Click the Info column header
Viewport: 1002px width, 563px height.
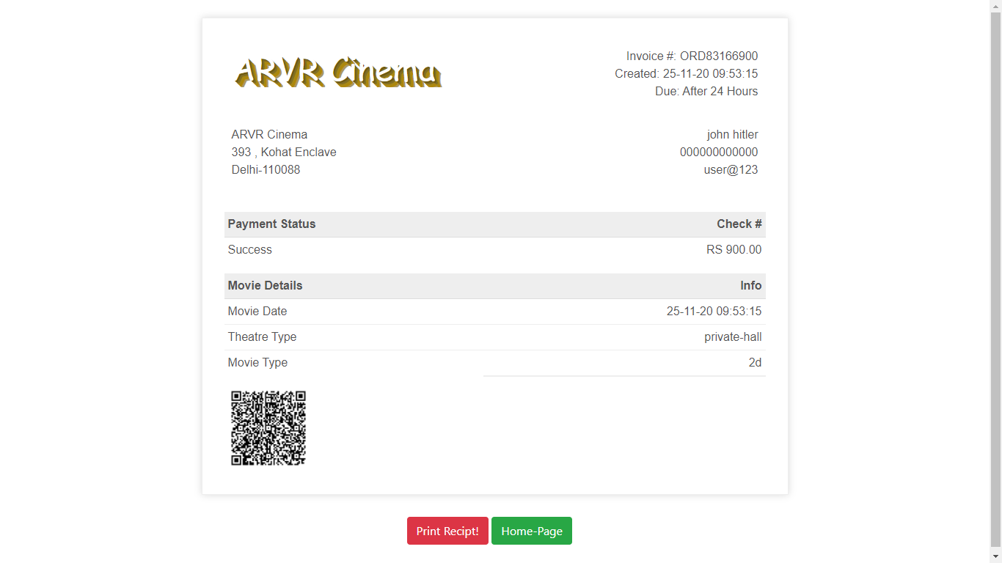(x=751, y=286)
